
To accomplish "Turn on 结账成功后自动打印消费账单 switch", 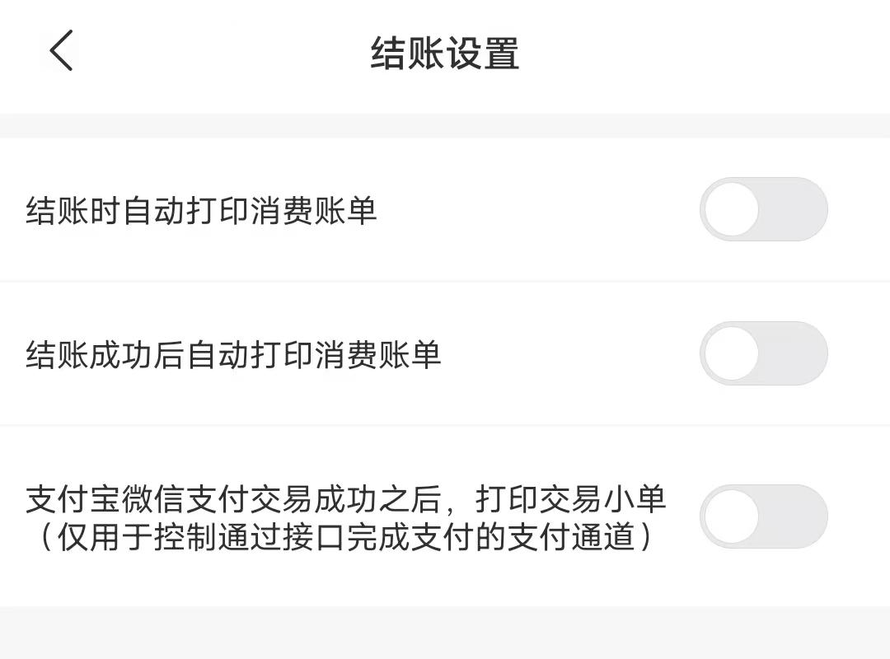I will tap(763, 353).
